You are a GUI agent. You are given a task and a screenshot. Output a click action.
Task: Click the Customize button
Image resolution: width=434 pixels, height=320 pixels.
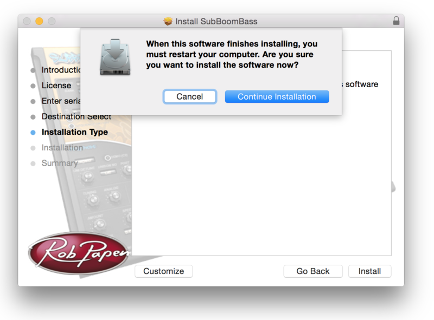point(164,271)
